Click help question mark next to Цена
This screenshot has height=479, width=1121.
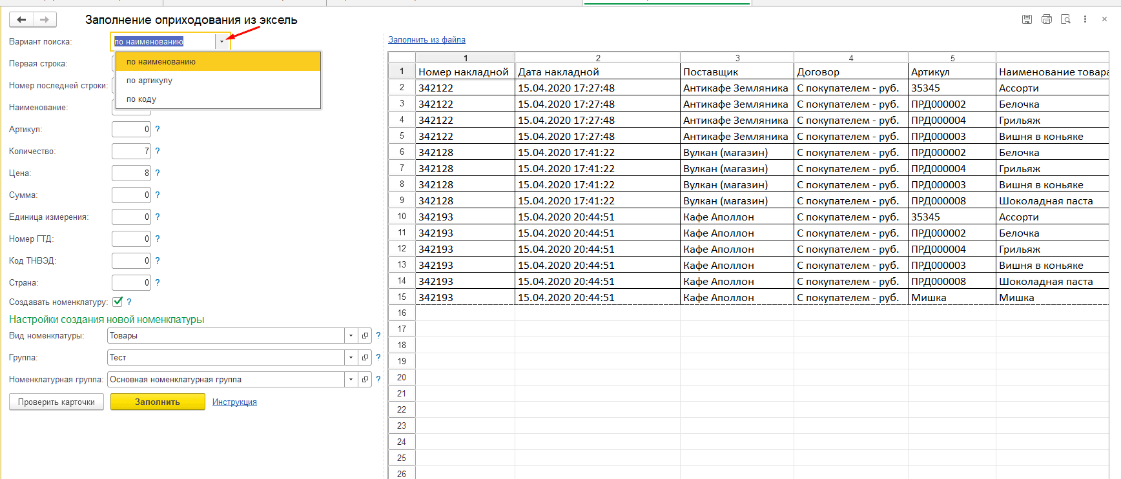pos(158,173)
